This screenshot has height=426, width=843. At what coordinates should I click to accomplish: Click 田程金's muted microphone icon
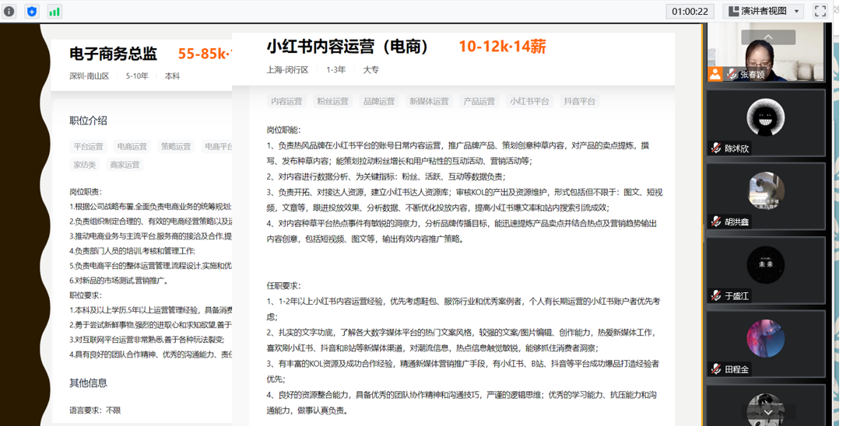715,369
